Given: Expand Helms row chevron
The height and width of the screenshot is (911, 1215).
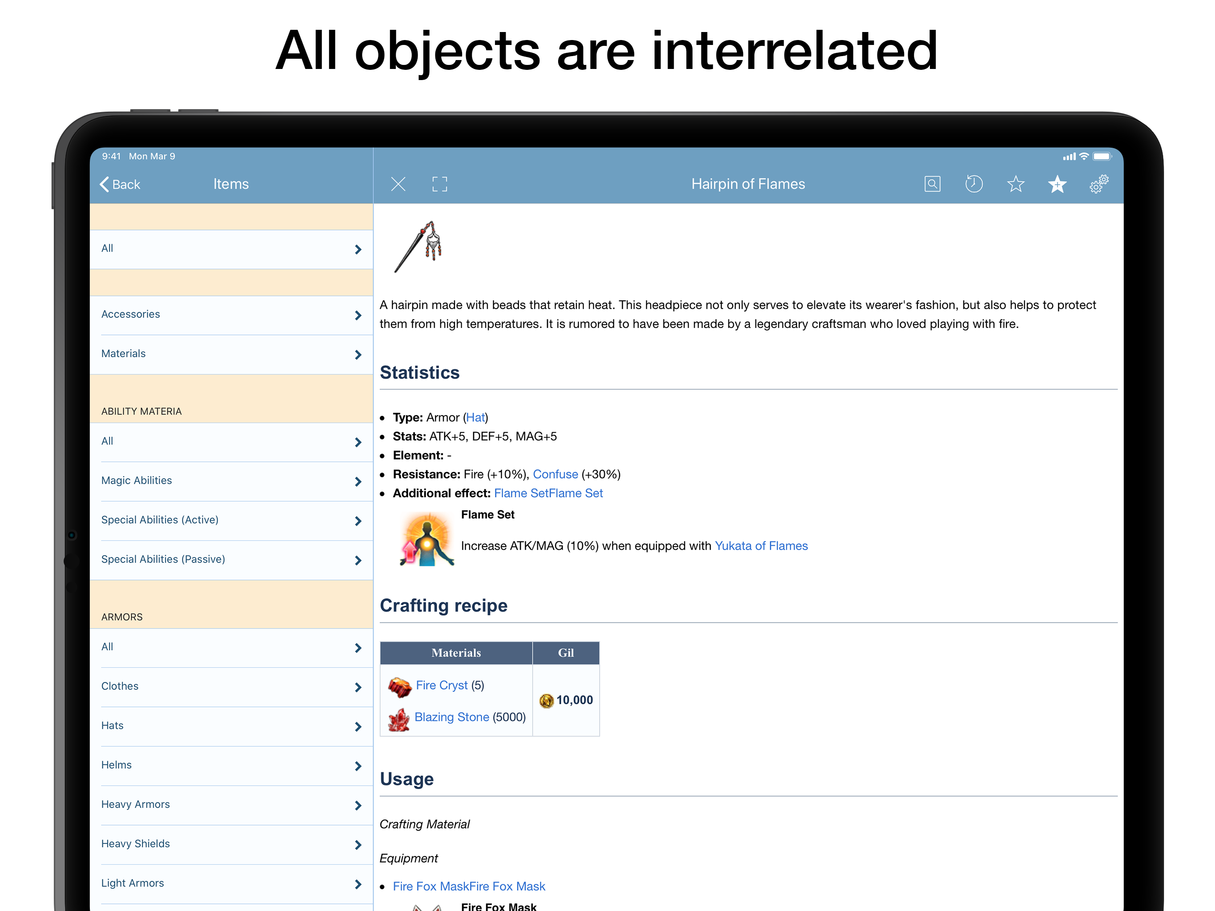Looking at the screenshot, I should point(358,766).
